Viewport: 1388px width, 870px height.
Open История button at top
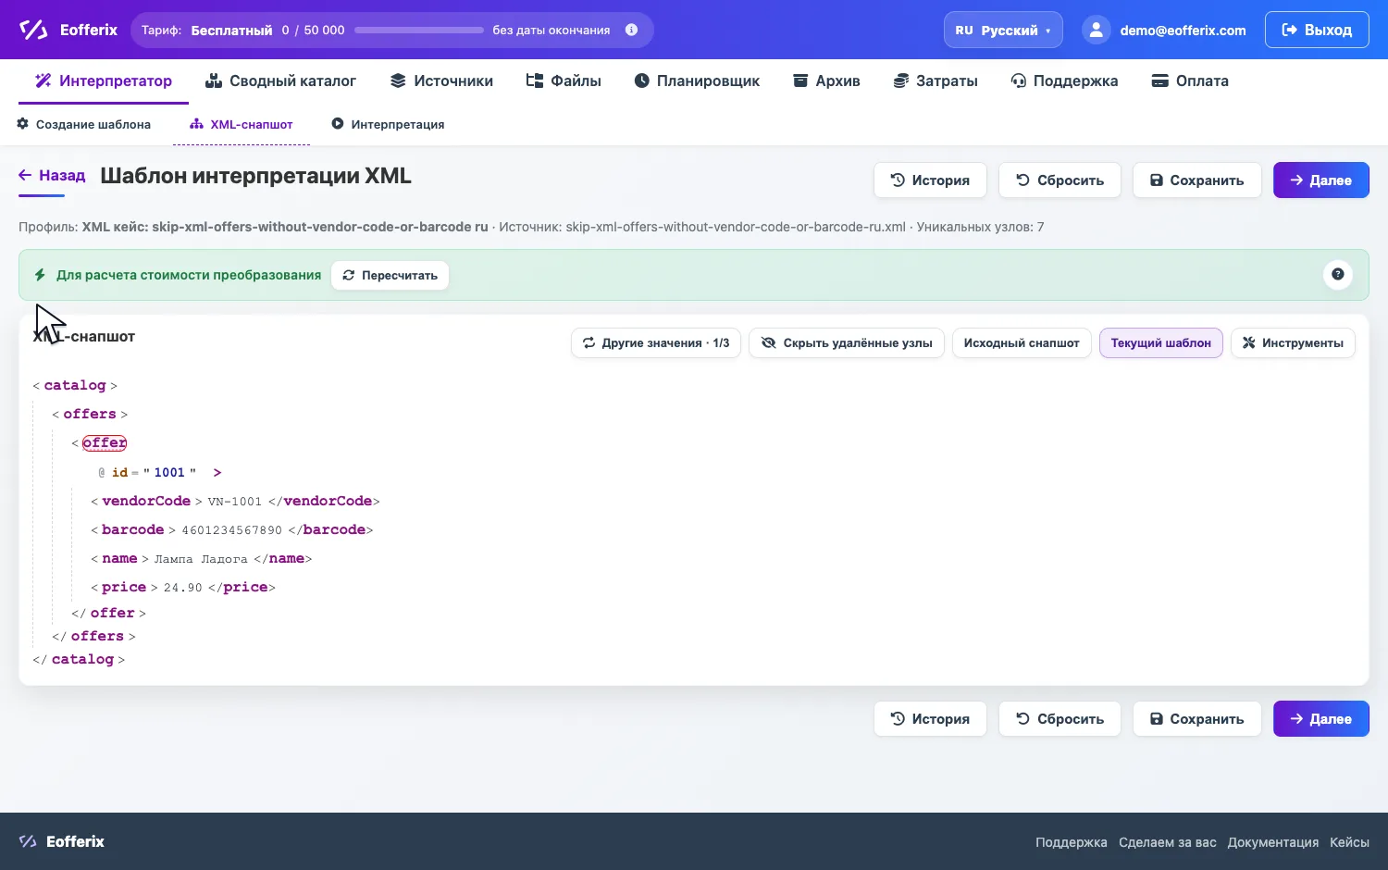(930, 180)
